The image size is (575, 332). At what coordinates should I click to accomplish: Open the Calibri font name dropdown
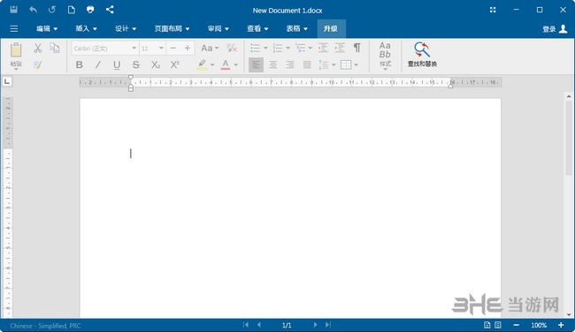pos(134,48)
